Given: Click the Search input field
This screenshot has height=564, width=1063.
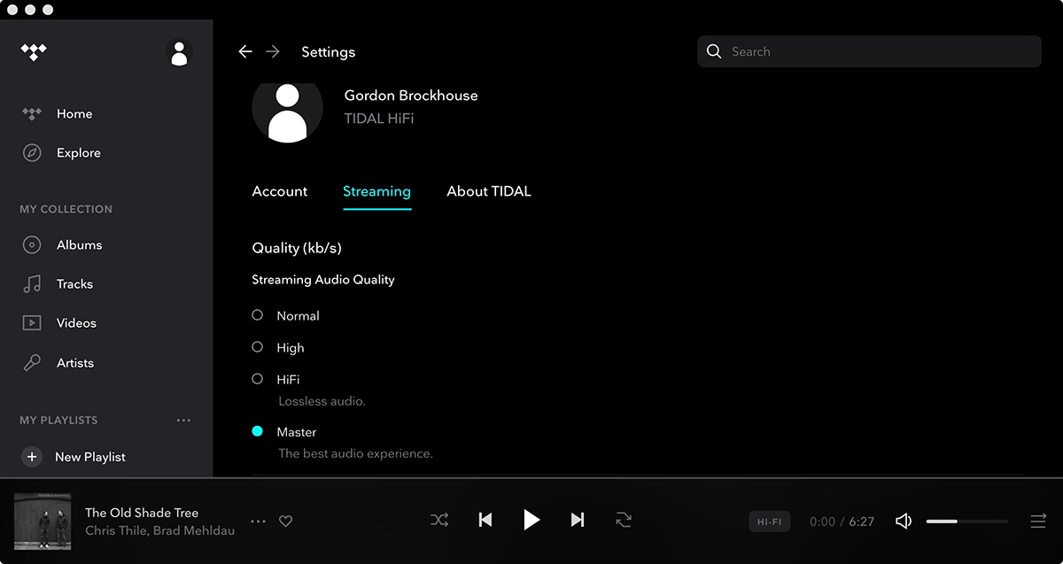Looking at the screenshot, I should [x=877, y=52].
